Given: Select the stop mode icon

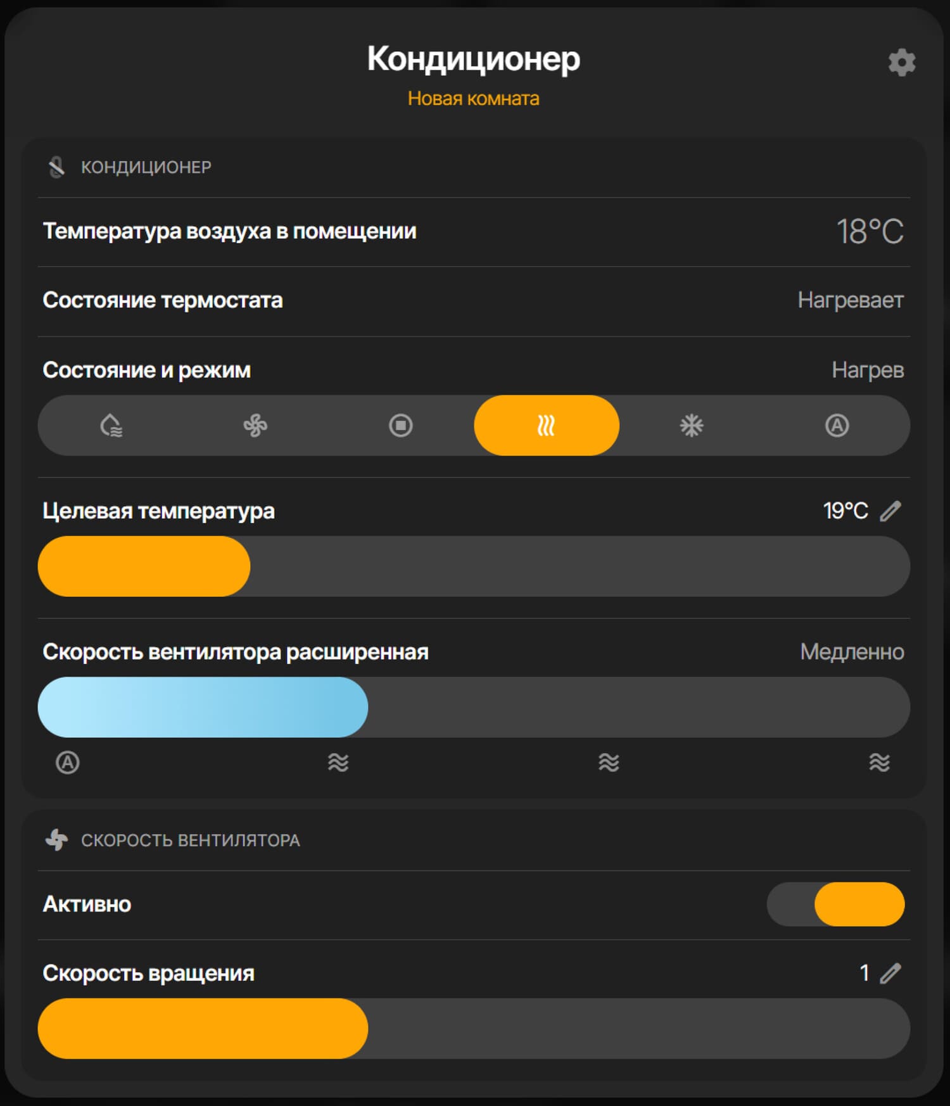Looking at the screenshot, I should click(401, 426).
